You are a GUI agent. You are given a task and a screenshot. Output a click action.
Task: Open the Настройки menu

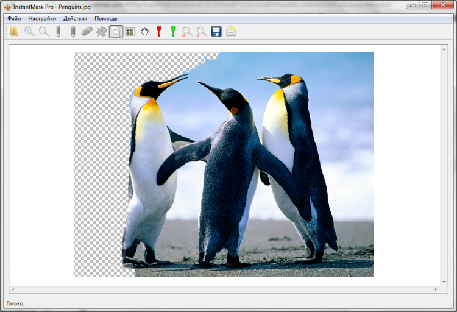(x=42, y=18)
